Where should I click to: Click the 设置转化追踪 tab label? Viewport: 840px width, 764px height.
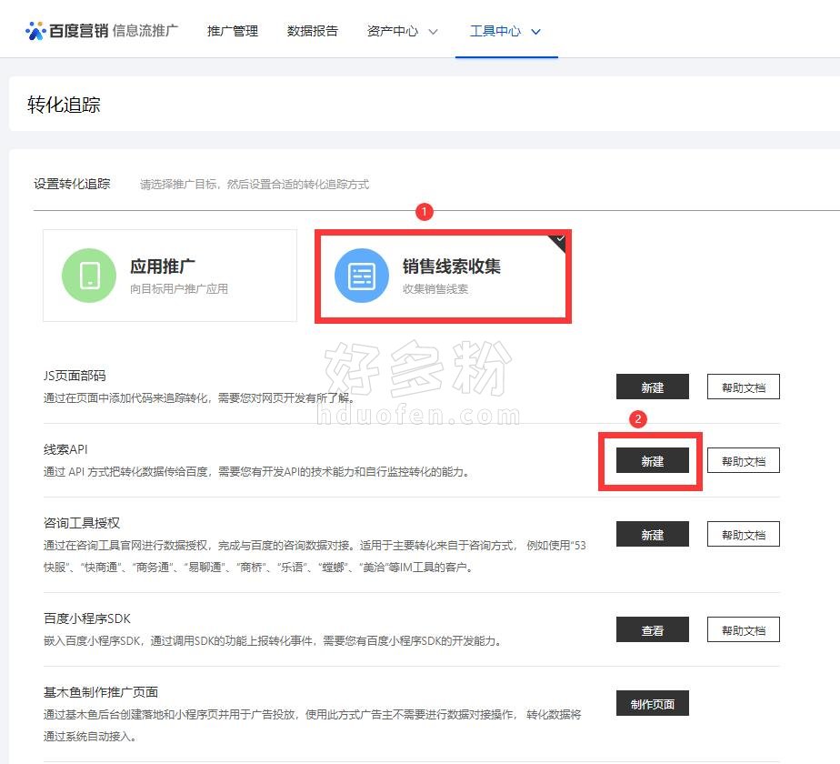pyautogui.click(x=72, y=184)
